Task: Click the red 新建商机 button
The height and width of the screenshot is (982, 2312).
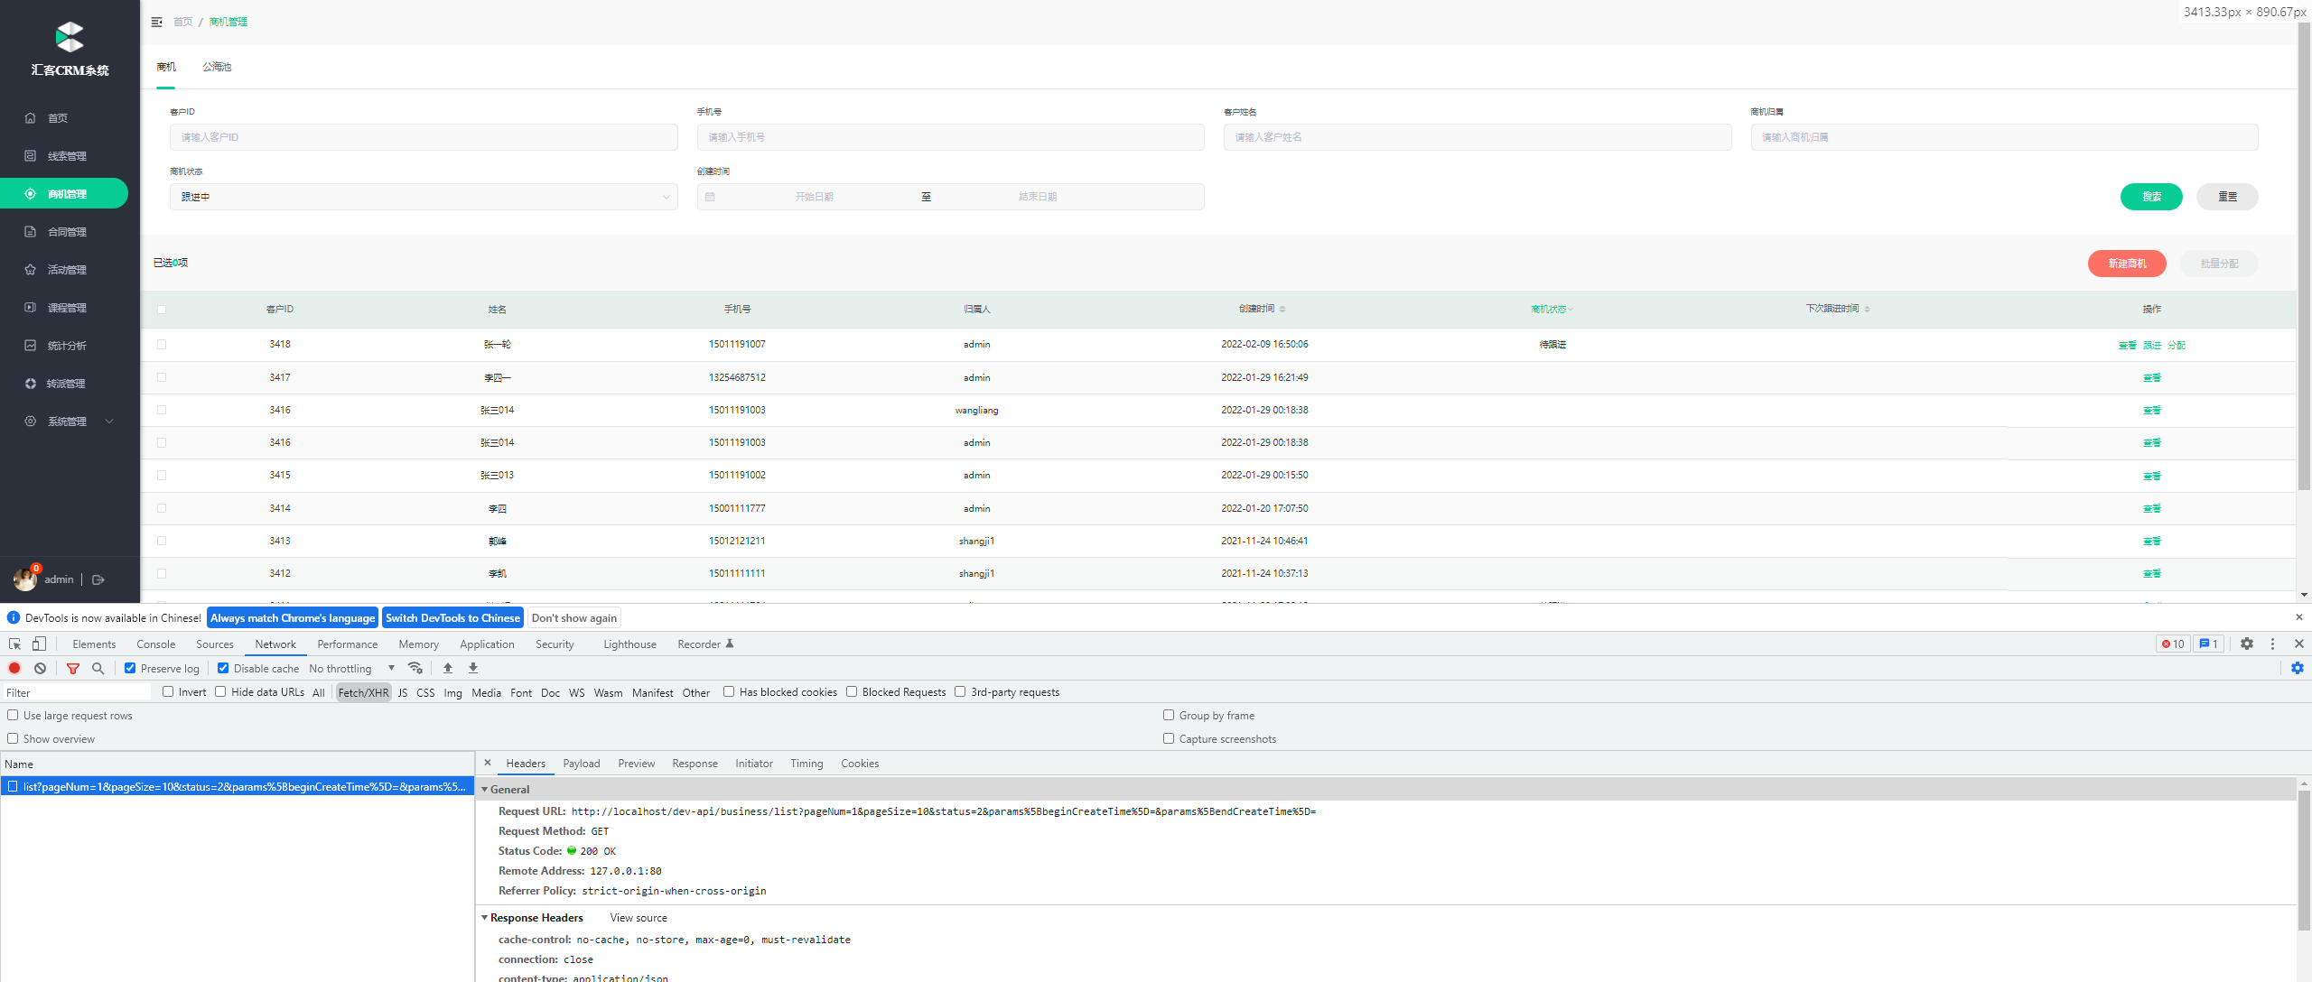Action: click(2127, 264)
